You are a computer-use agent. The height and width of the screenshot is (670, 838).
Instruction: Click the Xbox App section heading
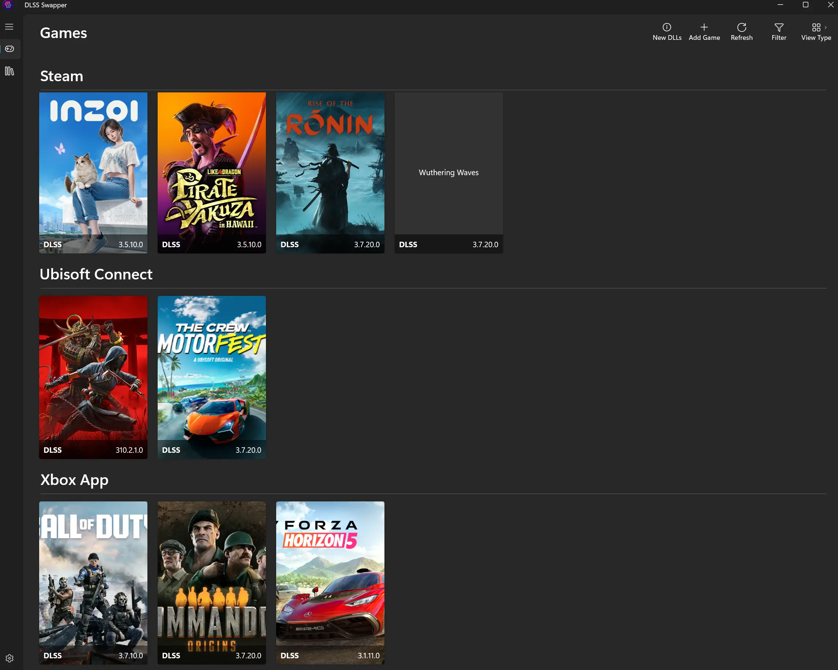click(74, 480)
